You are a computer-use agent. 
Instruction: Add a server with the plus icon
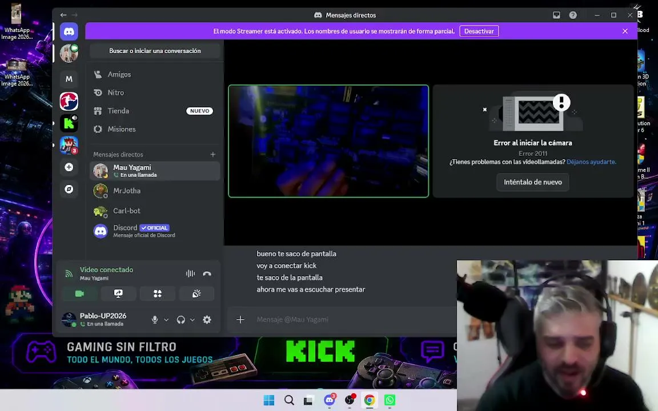coord(69,167)
